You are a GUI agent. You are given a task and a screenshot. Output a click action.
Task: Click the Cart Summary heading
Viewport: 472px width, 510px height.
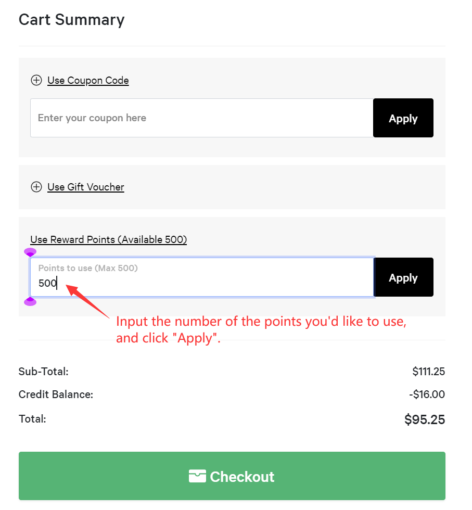[72, 20]
